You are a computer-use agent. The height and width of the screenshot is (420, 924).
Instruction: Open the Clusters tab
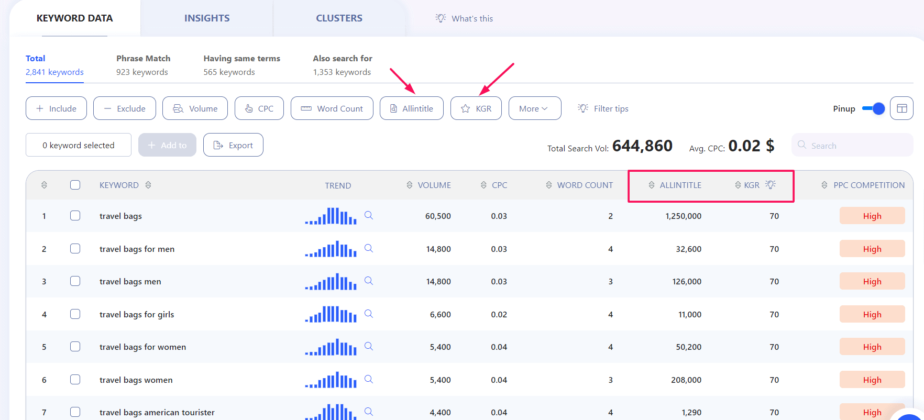(x=339, y=18)
